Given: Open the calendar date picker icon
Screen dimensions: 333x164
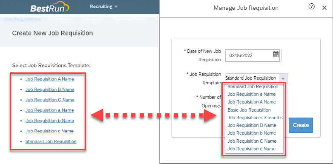Looking at the screenshot, I should click(276, 54).
